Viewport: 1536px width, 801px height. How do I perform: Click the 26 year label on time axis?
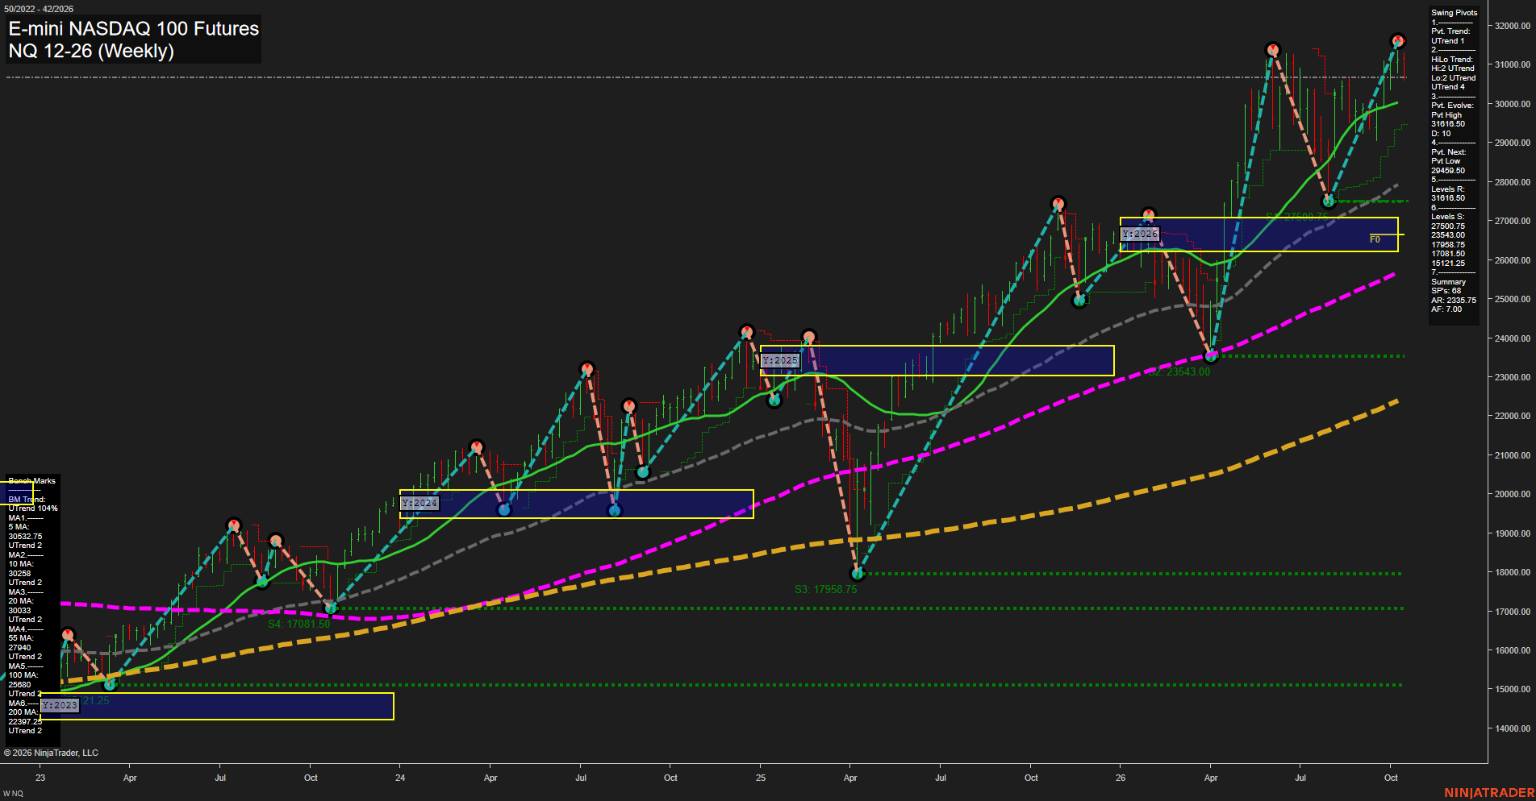(x=1121, y=778)
